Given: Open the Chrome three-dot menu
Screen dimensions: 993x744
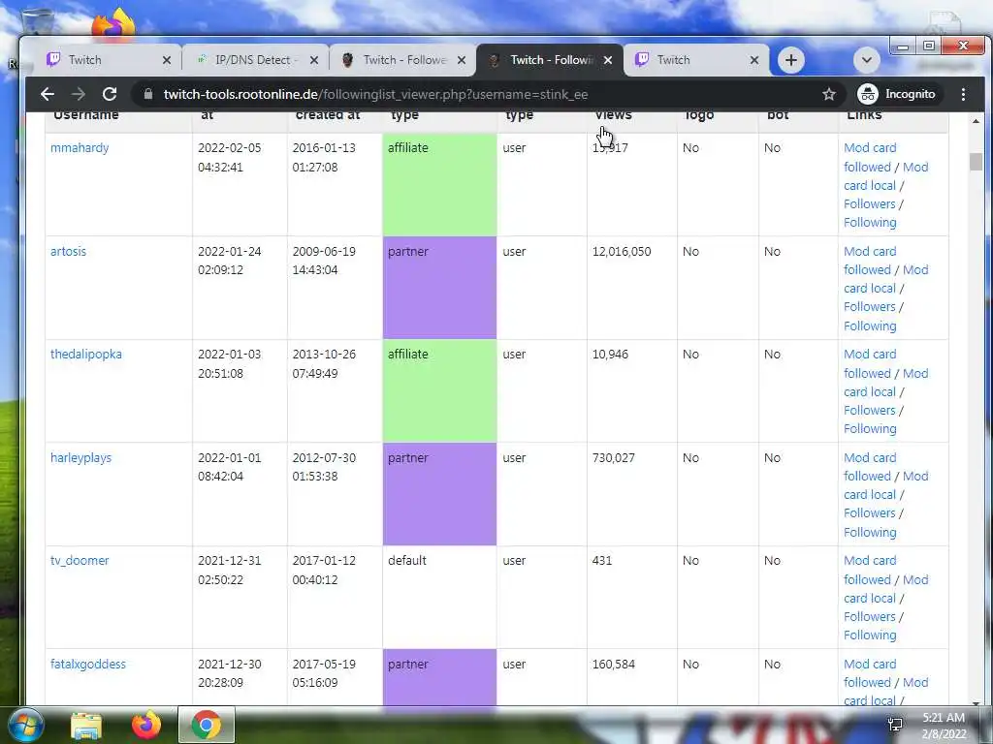Looking at the screenshot, I should pyautogui.click(x=963, y=94).
